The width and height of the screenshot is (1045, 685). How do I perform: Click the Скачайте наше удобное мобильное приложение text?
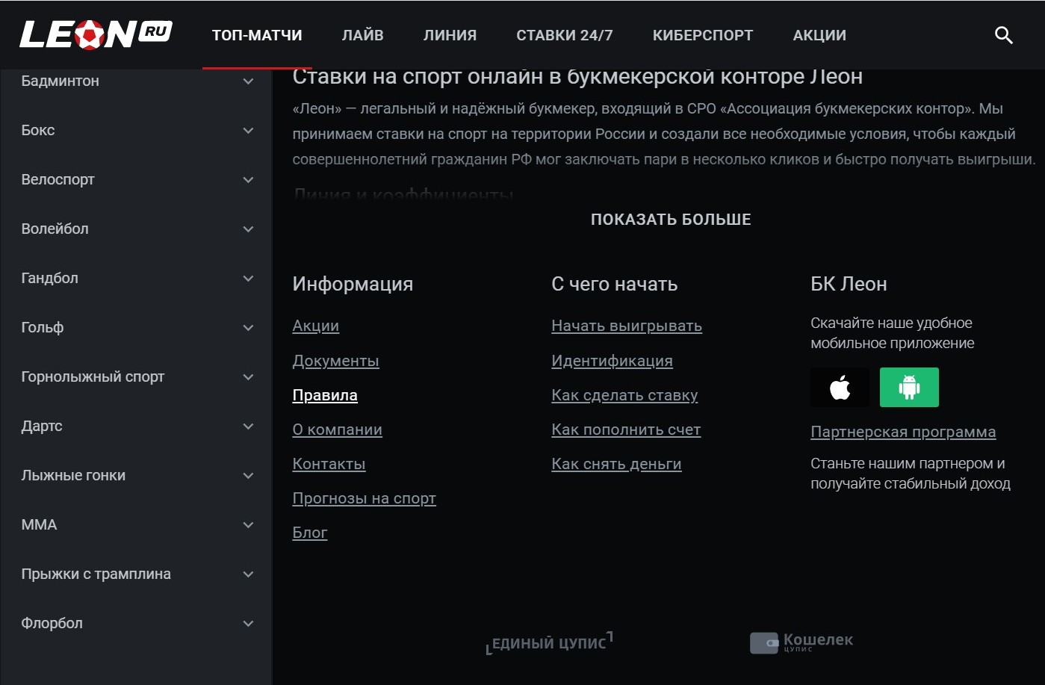click(893, 333)
